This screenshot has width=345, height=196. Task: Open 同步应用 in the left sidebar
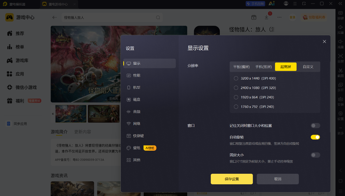[x=17, y=124]
